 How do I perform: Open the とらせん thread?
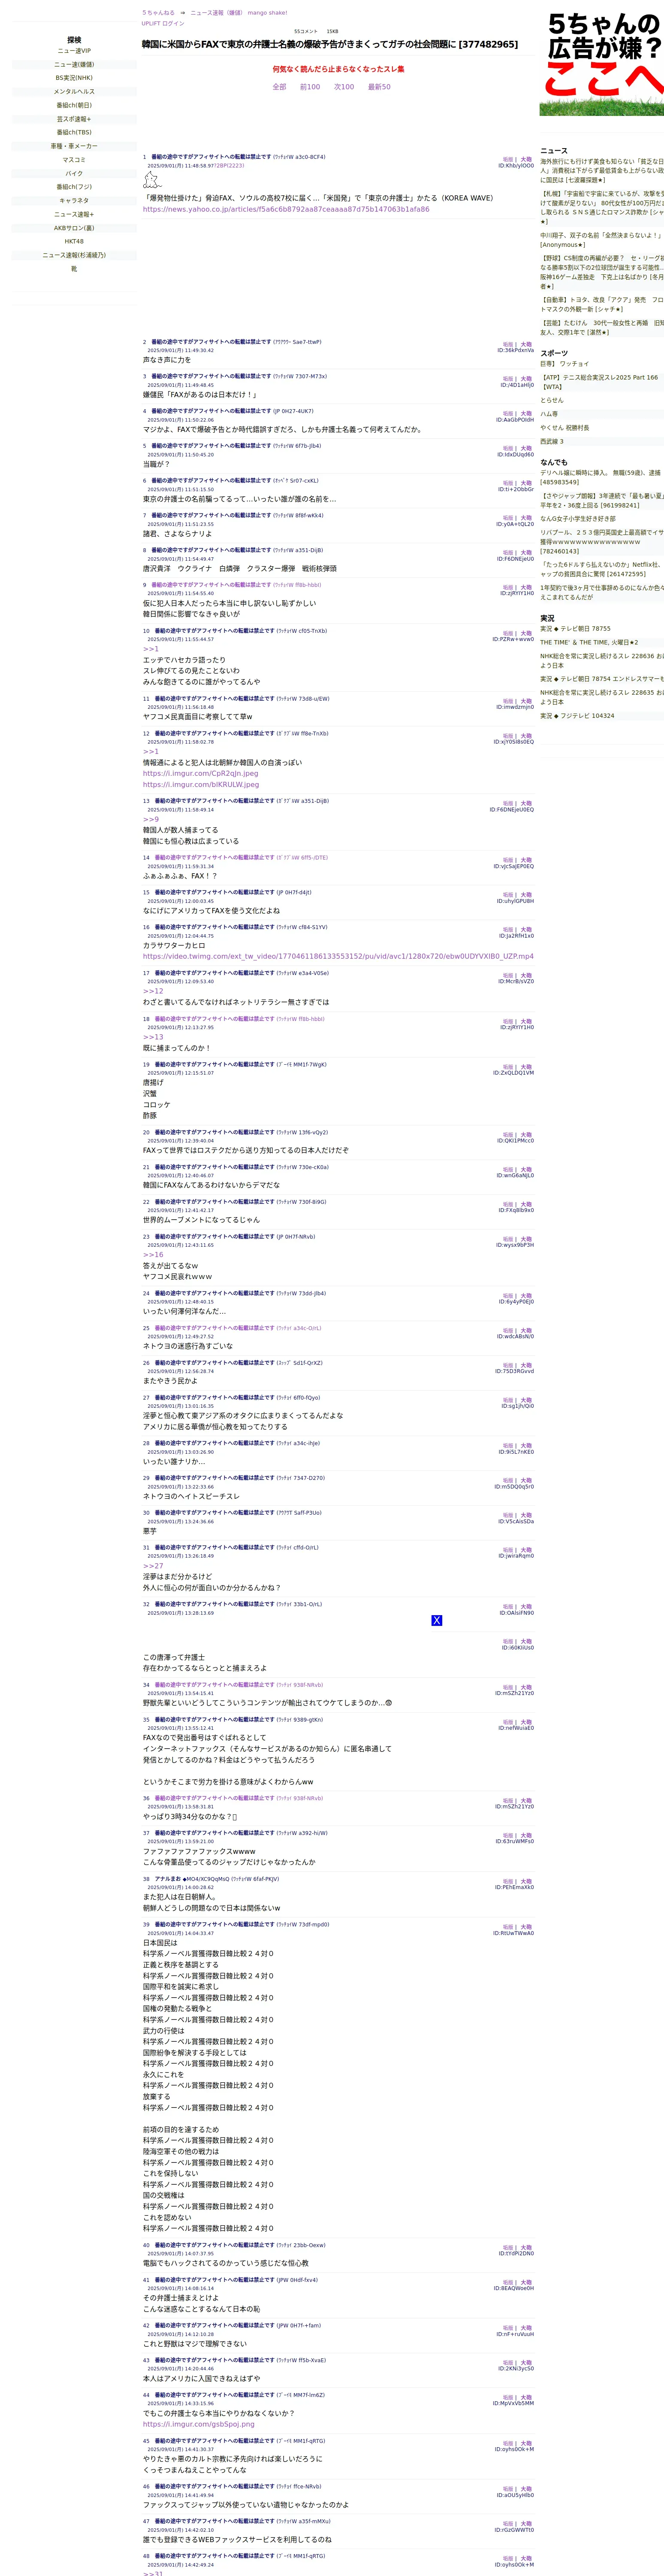(552, 400)
